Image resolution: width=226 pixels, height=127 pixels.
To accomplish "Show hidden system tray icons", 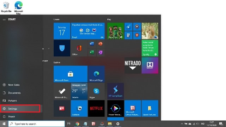I will 182,124.
